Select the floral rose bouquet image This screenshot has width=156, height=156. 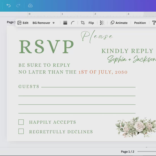(x=136, y=127)
